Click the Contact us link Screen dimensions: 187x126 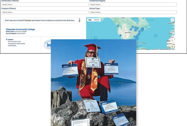(x=29, y=20)
